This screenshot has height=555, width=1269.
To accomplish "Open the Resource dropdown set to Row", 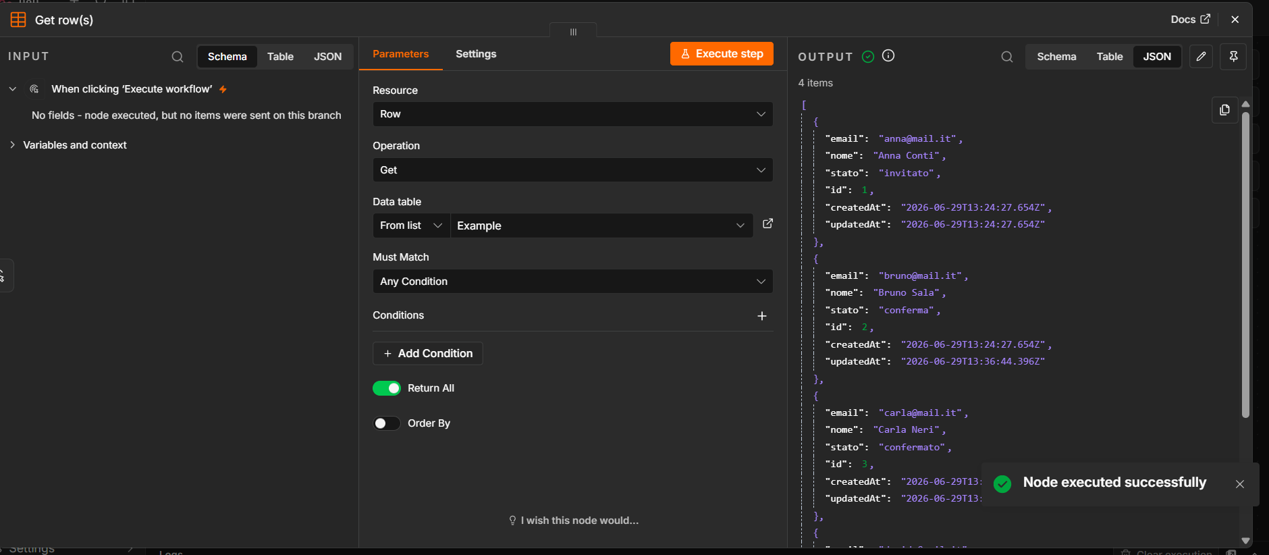I will (x=572, y=114).
